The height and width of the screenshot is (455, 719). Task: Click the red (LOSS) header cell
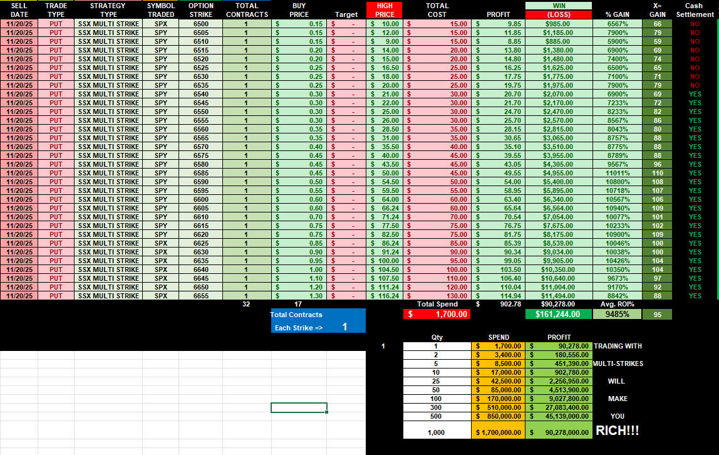pos(560,14)
